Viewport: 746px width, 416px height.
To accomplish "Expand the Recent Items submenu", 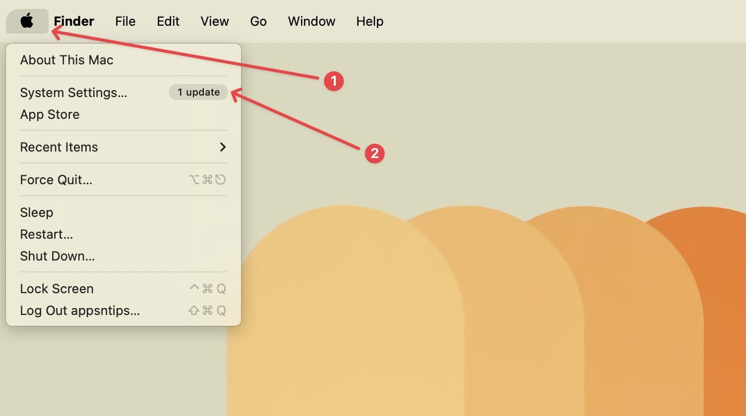I will [123, 147].
